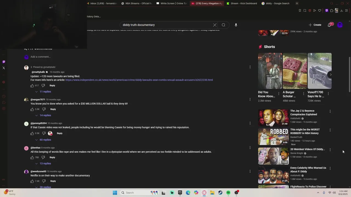Open more options for pinned mattyballz comment

click(250, 67)
